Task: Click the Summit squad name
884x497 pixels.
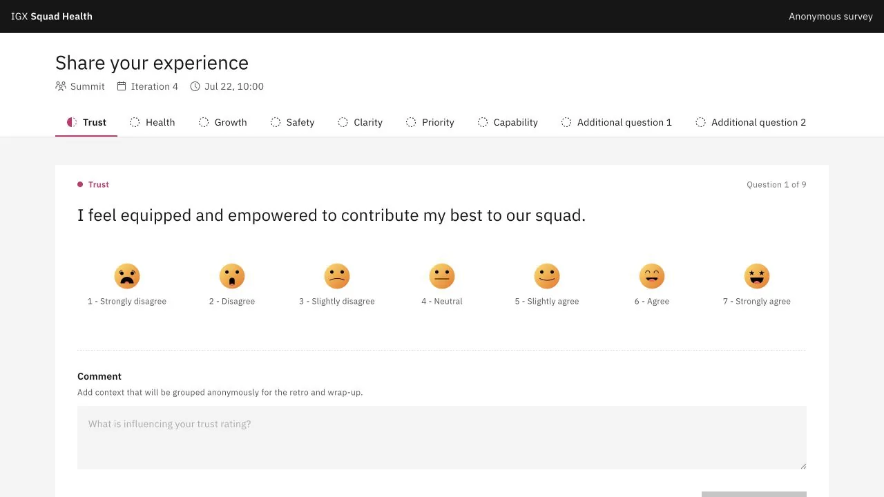Action: [x=88, y=86]
